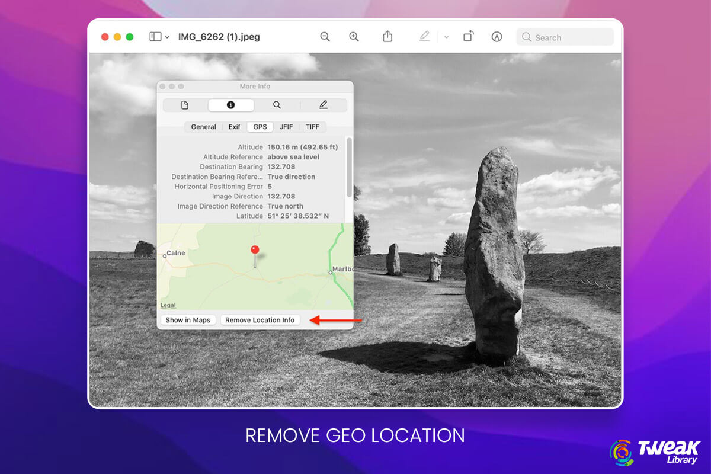This screenshot has height=474, width=711.
Task: Open General Info document icon in More Info
Action: [184, 104]
